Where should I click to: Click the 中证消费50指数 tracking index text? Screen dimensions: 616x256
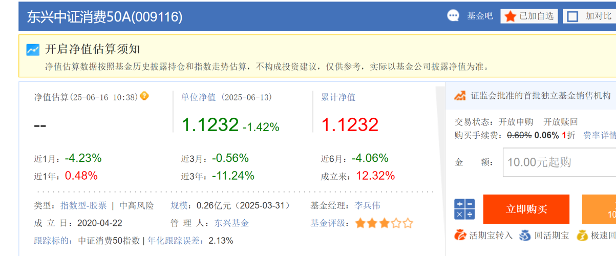click(109, 240)
